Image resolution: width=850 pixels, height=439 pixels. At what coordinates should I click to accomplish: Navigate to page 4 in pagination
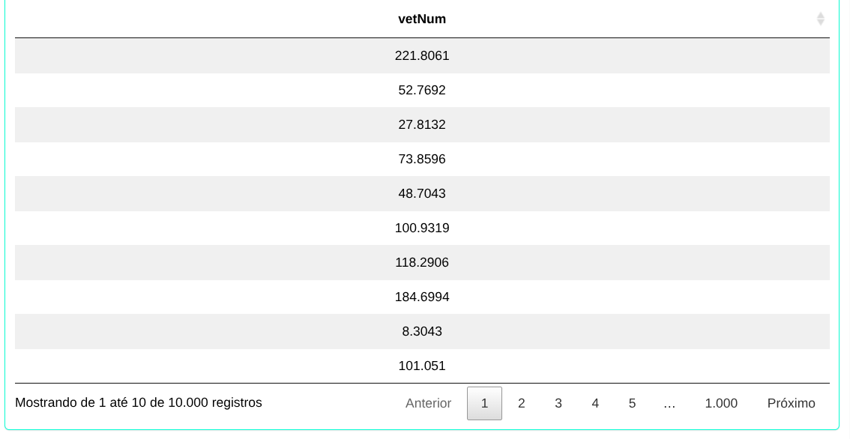pos(594,403)
